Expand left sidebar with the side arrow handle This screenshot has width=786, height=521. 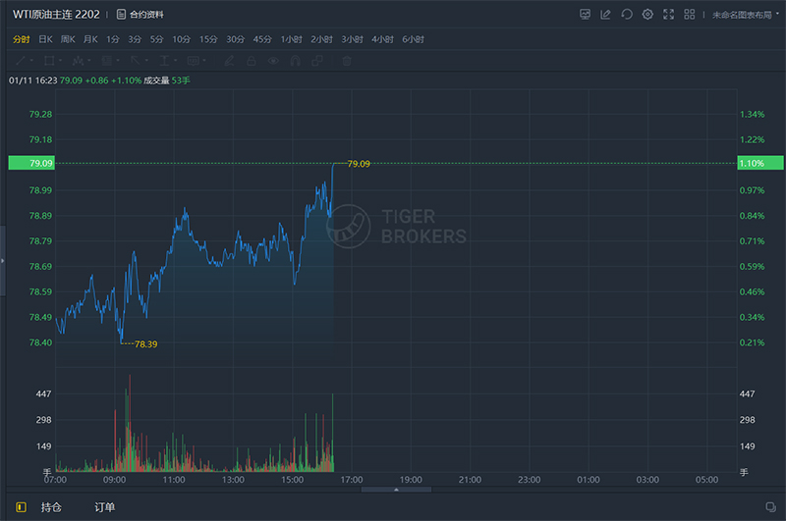pos(3,261)
